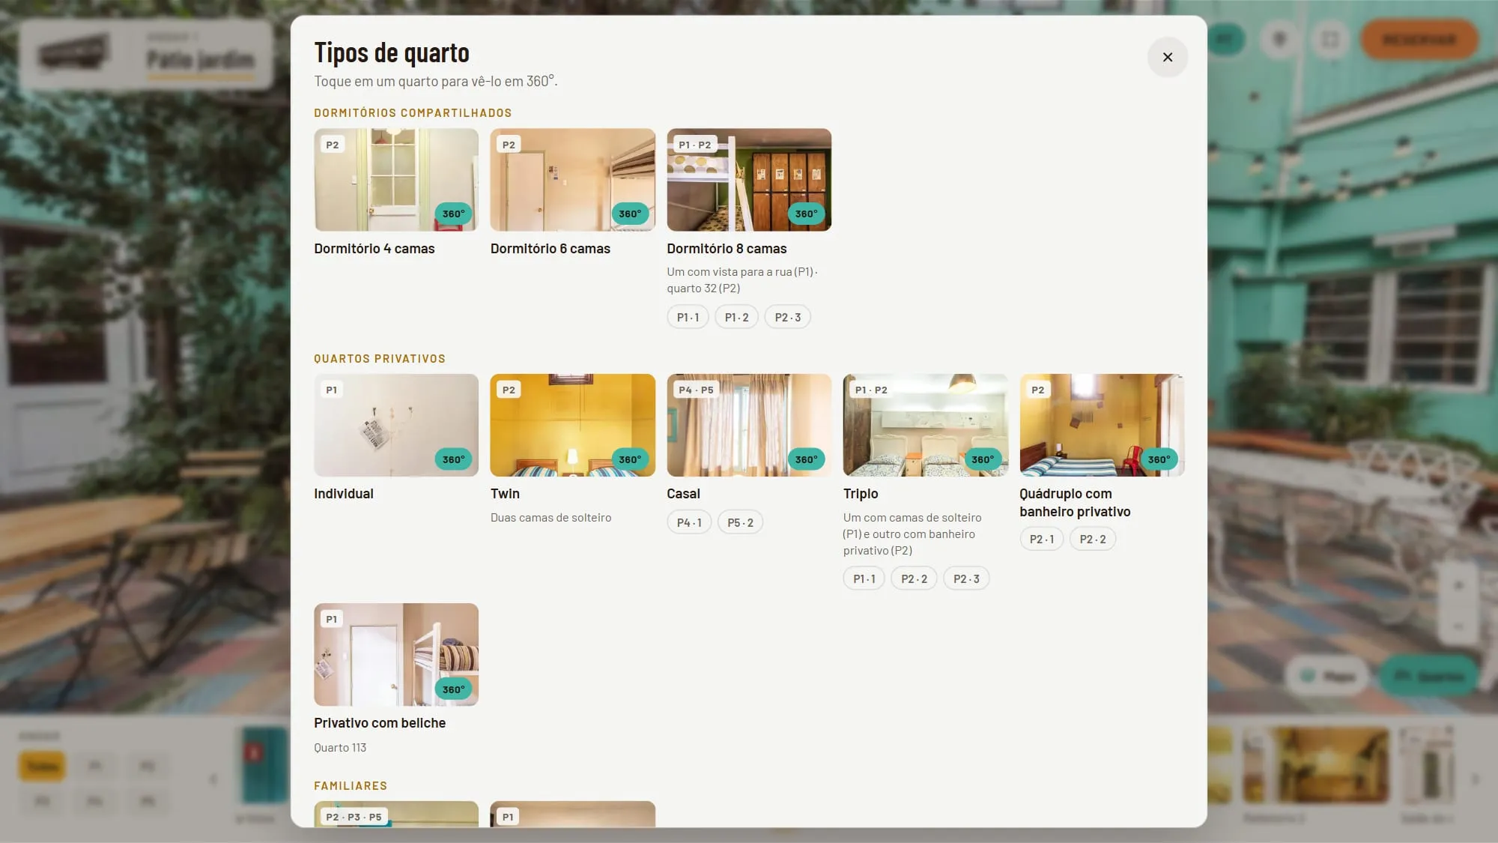Select the P2·1 chip under Quádruplo
The width and height of the screenshot is (1498, 843).
pyautogui.click(x=1041, y=539)
